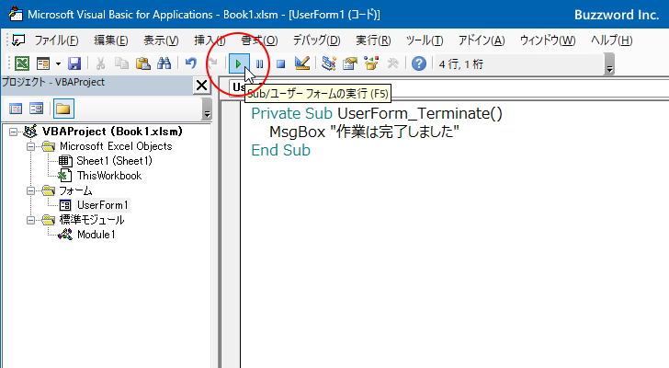Toggle Folders view in project pane
Screen dimensions: 669x368
(x=63, y=109)
